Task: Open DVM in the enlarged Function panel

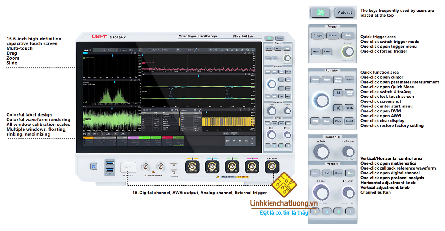Action: click(315, 121)
